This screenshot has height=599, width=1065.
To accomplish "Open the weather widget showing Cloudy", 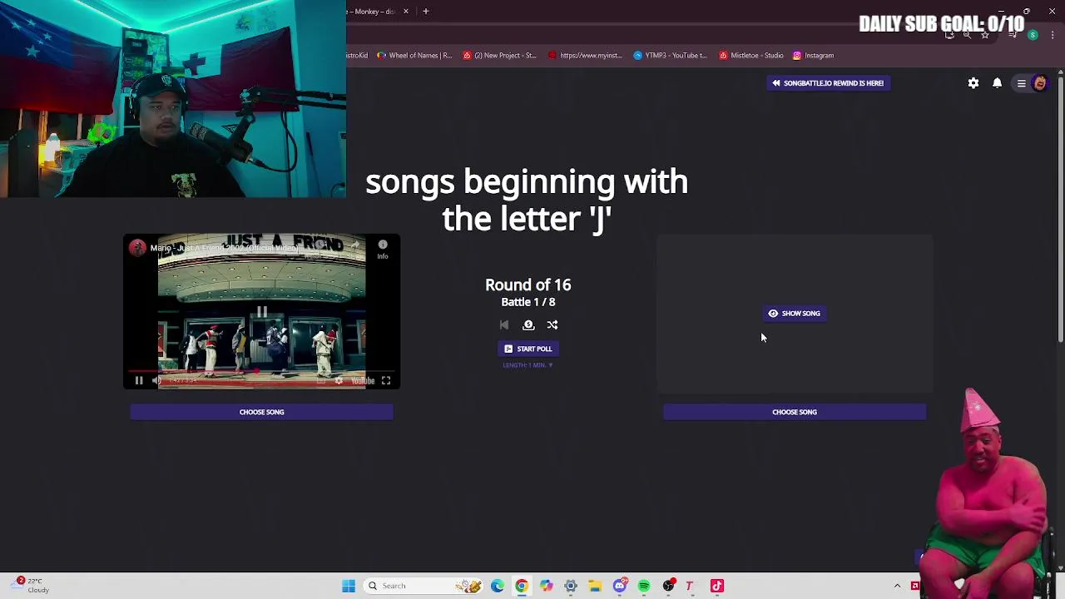I will click(x=32, y=585).
